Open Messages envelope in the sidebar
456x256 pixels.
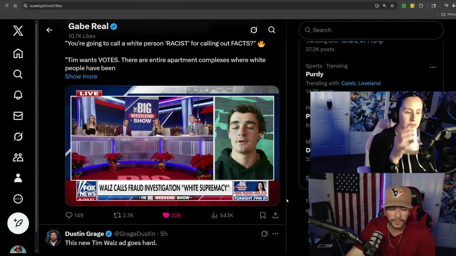tap(18, 116)
